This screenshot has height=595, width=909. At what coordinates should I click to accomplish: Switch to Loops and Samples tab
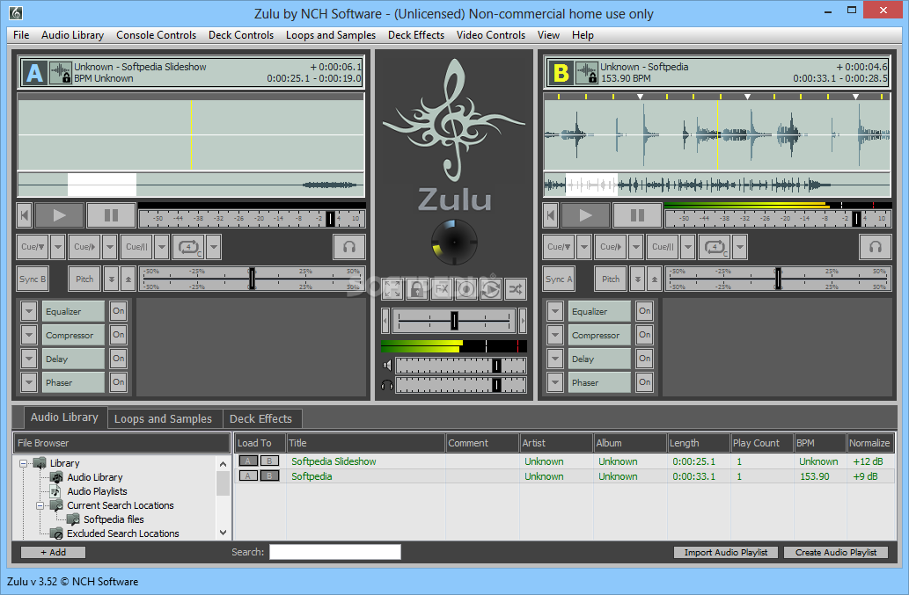(164, 418)
